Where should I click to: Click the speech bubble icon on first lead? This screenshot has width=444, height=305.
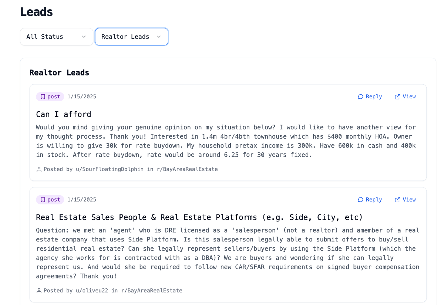pos(361,97)
